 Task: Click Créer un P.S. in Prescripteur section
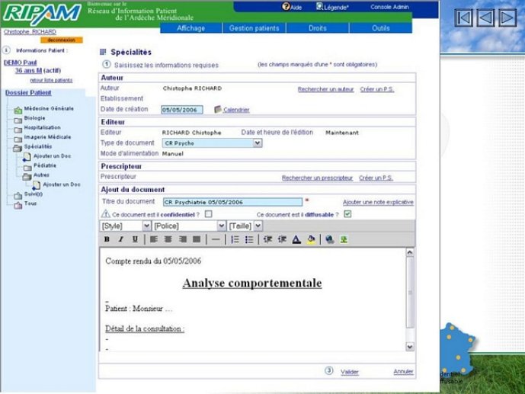coord(376,178)
